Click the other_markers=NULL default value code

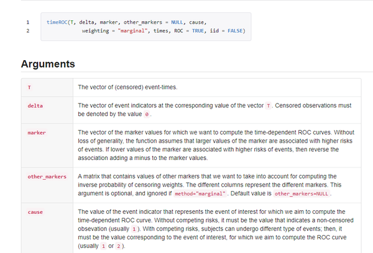click(x=302, y=194)
